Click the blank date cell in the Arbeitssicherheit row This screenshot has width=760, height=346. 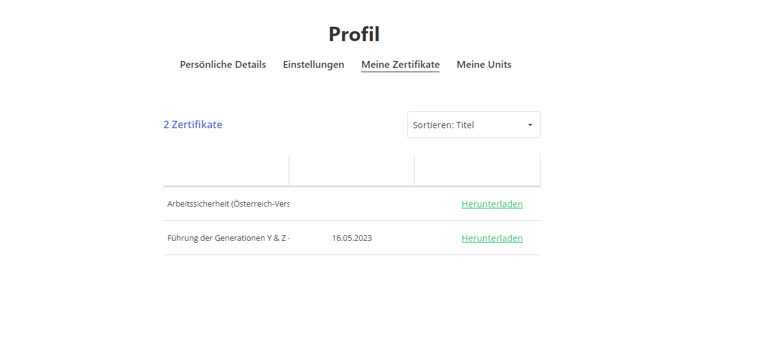coord(352,204)
